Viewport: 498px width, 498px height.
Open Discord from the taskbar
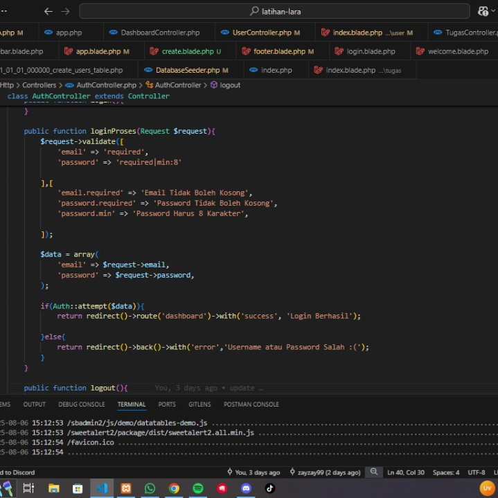click(x=246, y=488)
